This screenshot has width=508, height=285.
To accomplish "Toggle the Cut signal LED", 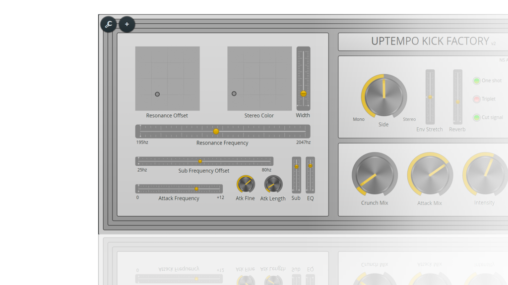I will [x=476, y=118].
